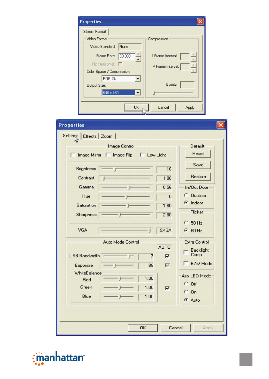Click the VGA to SXGA resolution slider
Viewport: 269px width, 379px height.
coord(126,231)
